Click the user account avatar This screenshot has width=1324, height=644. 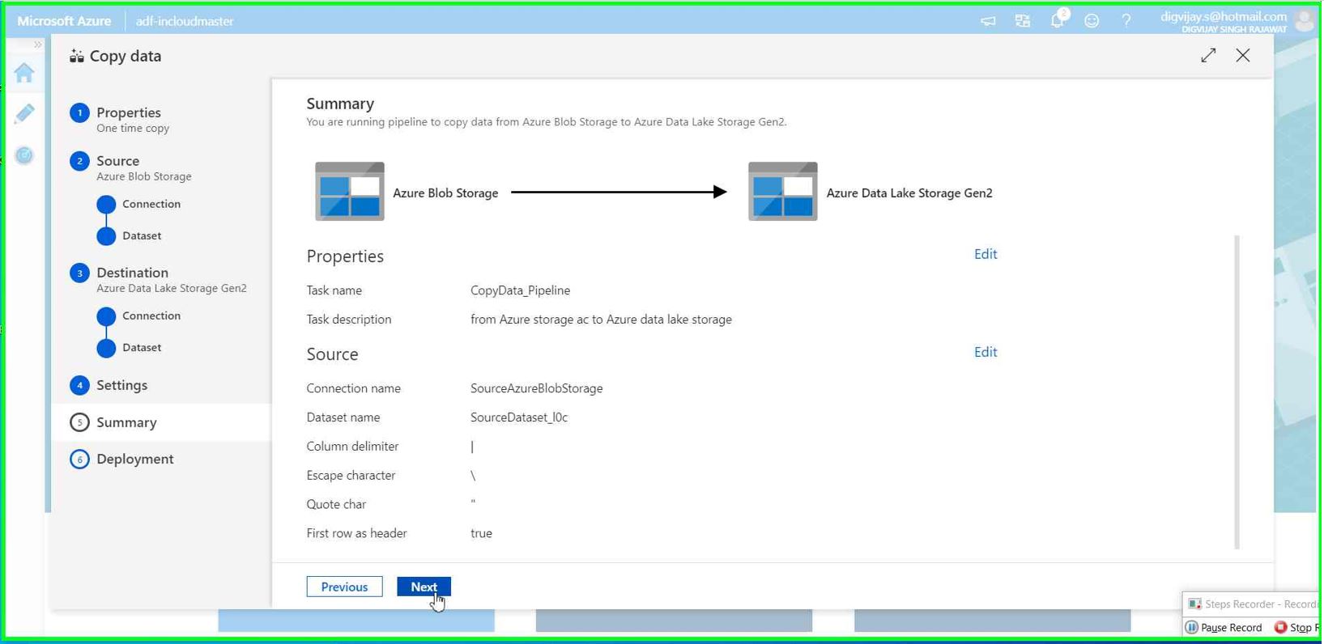tap(1305, 21)
